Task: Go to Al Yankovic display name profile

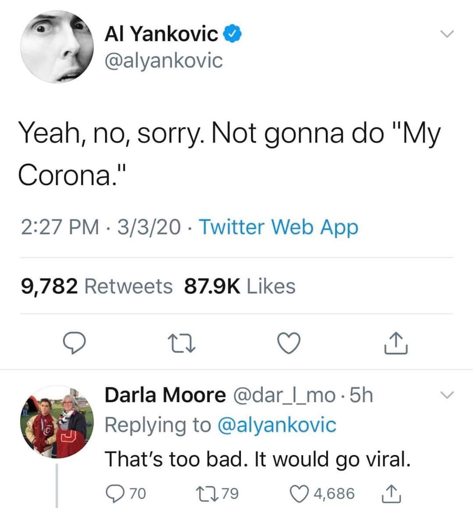Action: (x=161, y=34)
